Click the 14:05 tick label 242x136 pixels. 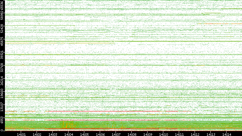point(84,134)
